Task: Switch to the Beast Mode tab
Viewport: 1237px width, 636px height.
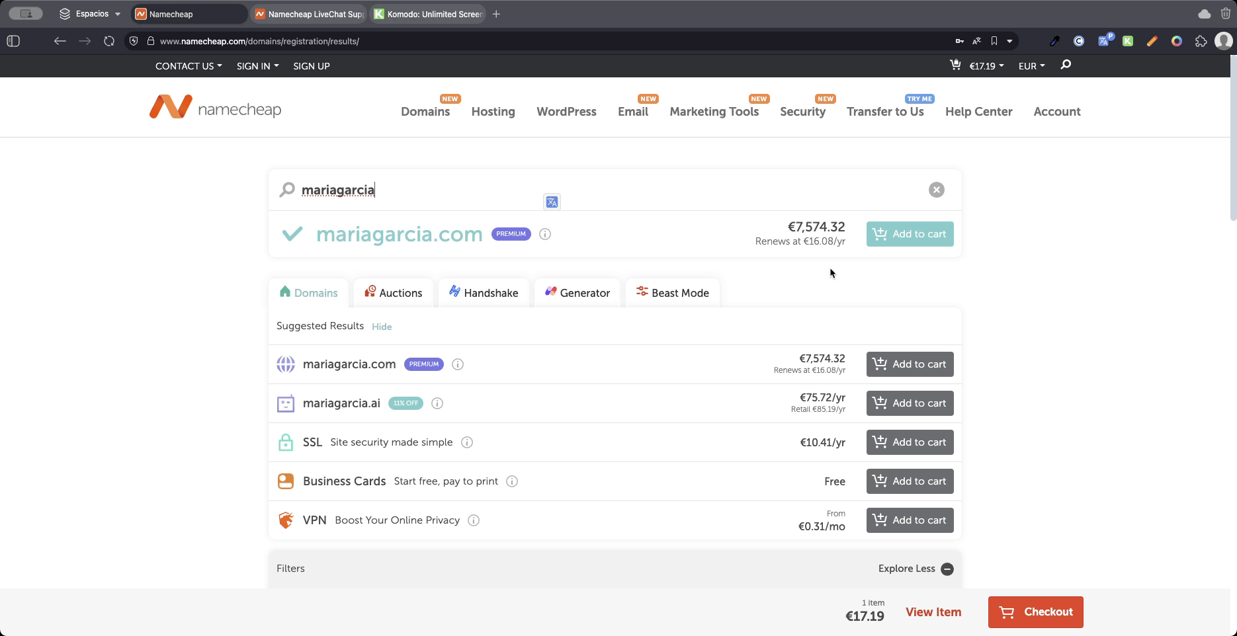Action: (x=673, y=293)
